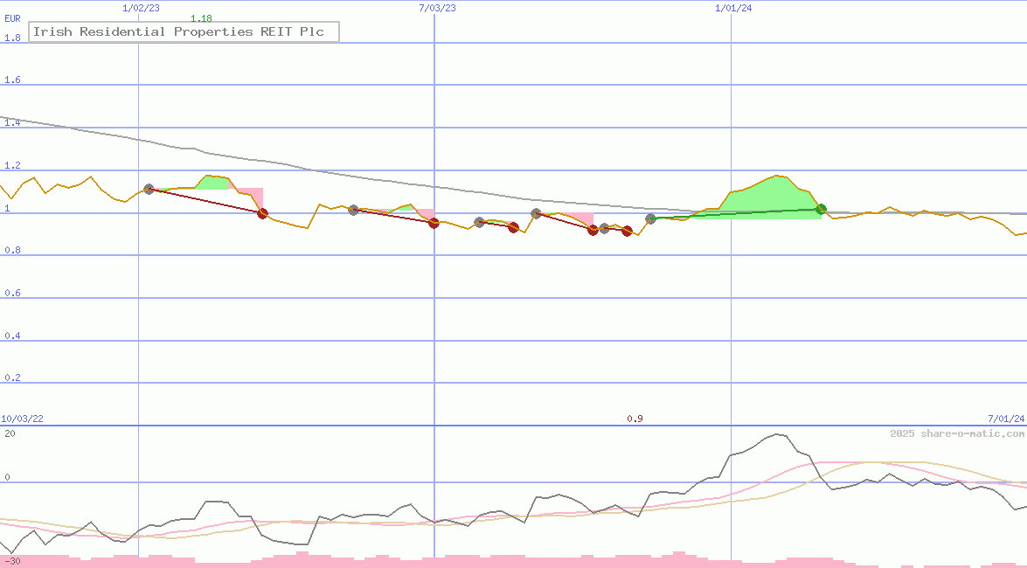This screenshot has width=1027, height=568.
Task: Click the 20 oscillator axis label
Action: coord(10,433)
